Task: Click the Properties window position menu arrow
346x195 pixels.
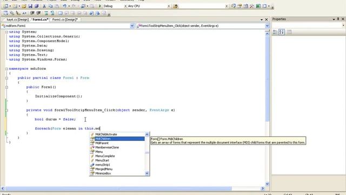Action: click(x=334, y=19)
